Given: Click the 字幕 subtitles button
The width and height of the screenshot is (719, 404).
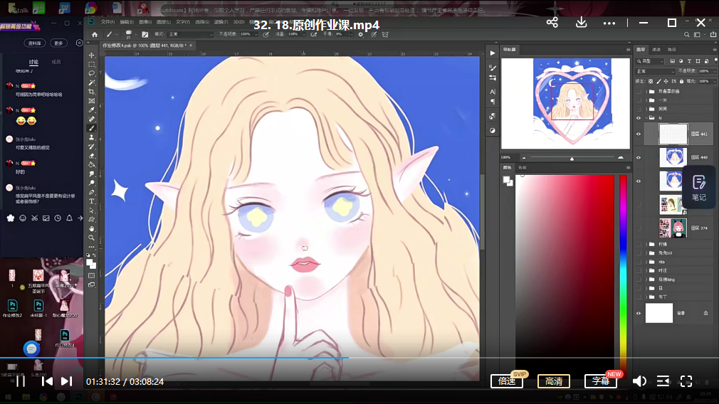Looking at the screenshot, I should (x=601, y=381).
